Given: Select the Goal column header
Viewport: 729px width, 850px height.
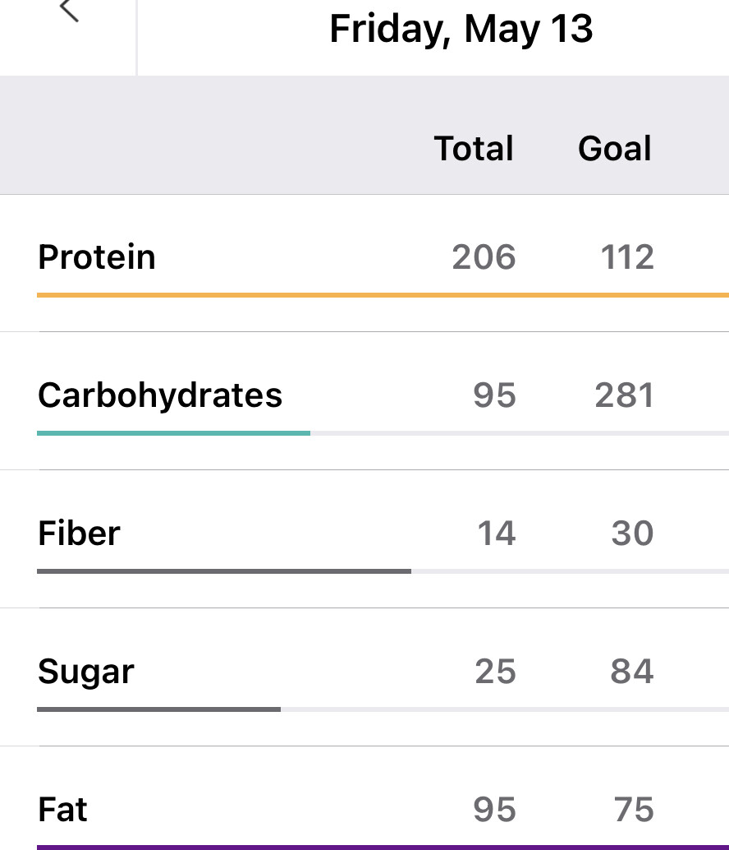Looking at the screenshot, I should click(x=615, y=149).
